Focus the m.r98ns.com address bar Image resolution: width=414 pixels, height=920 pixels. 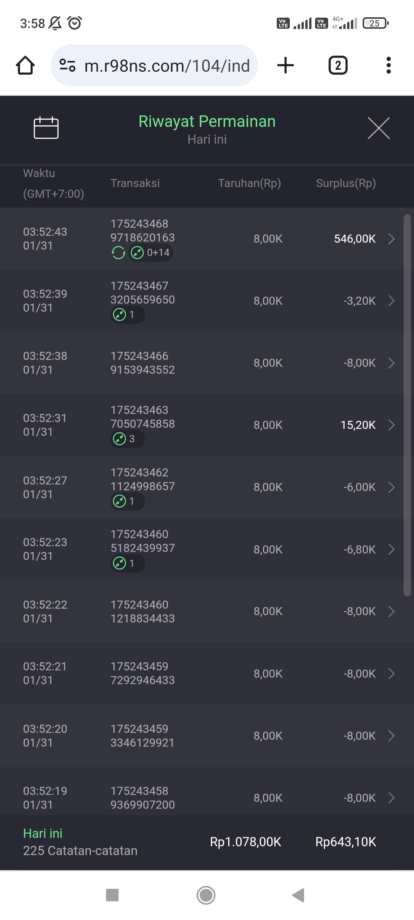tap(167, 66)
